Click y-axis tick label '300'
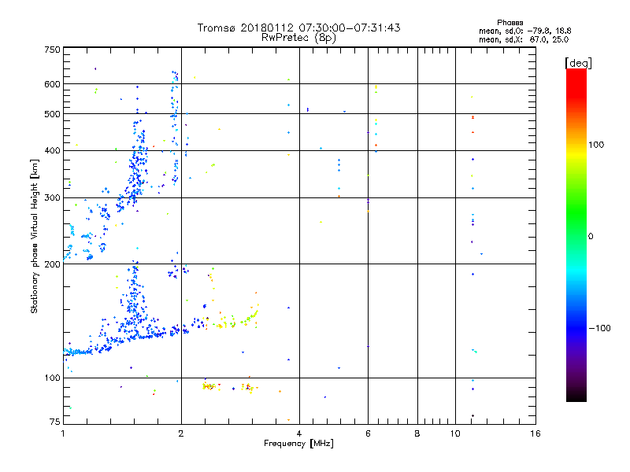 pos(52,197)
